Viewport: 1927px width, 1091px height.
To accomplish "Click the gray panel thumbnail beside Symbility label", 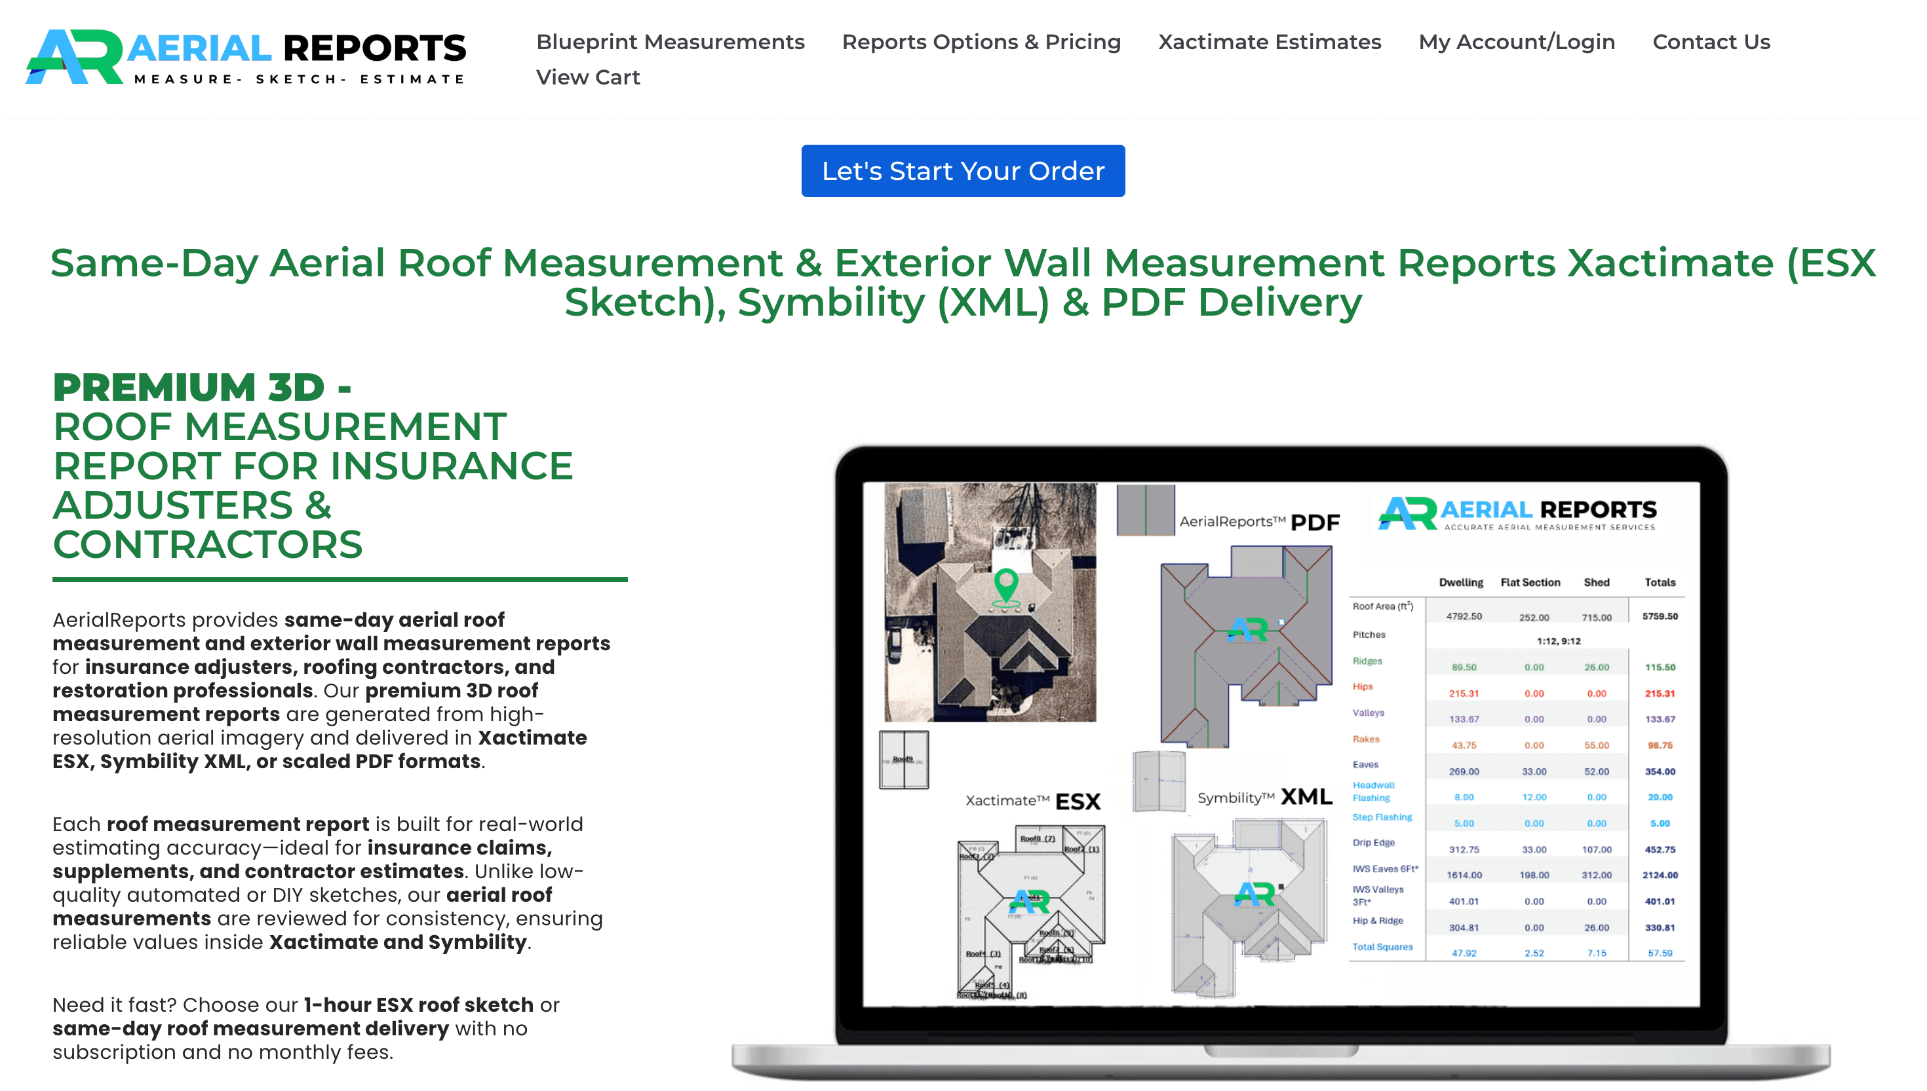I will coord(1158,781).
